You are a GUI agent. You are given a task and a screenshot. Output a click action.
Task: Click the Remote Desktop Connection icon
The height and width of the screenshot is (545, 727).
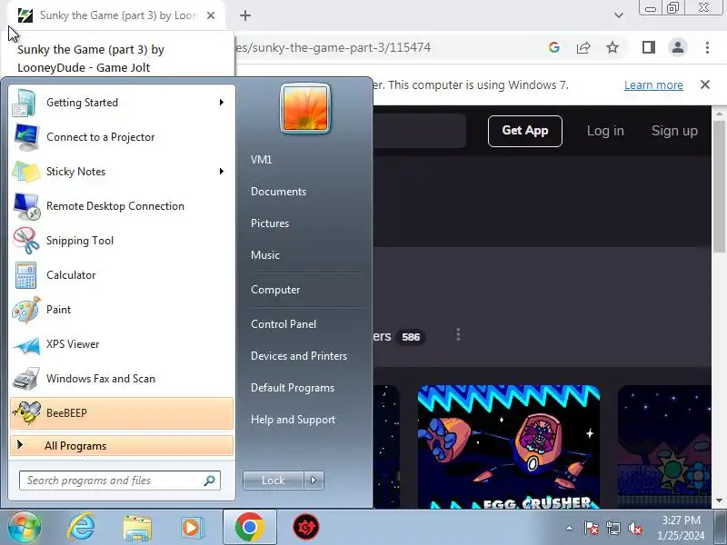[x=26, y=206]
